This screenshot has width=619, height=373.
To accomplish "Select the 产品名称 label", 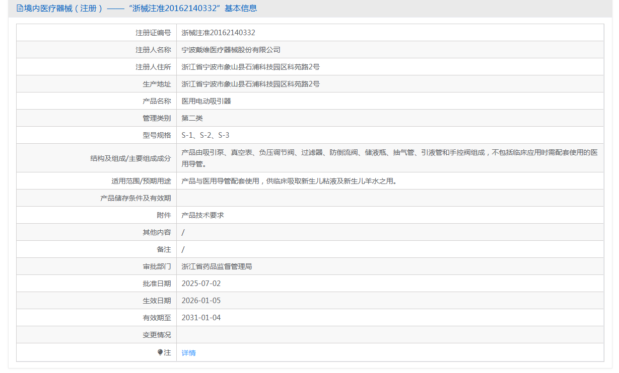I will pos(157,101).
